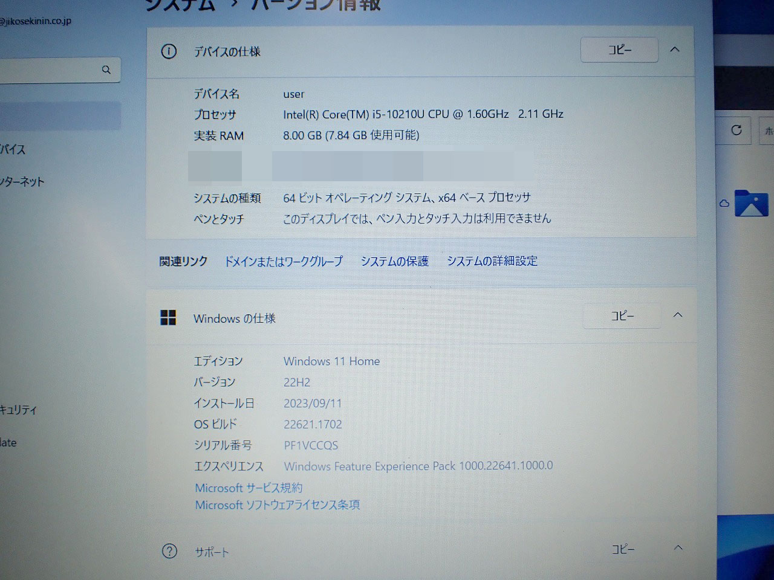Open the バイス sidebar item
Viewport: 774px width, 580px height.
pos(13,149)
